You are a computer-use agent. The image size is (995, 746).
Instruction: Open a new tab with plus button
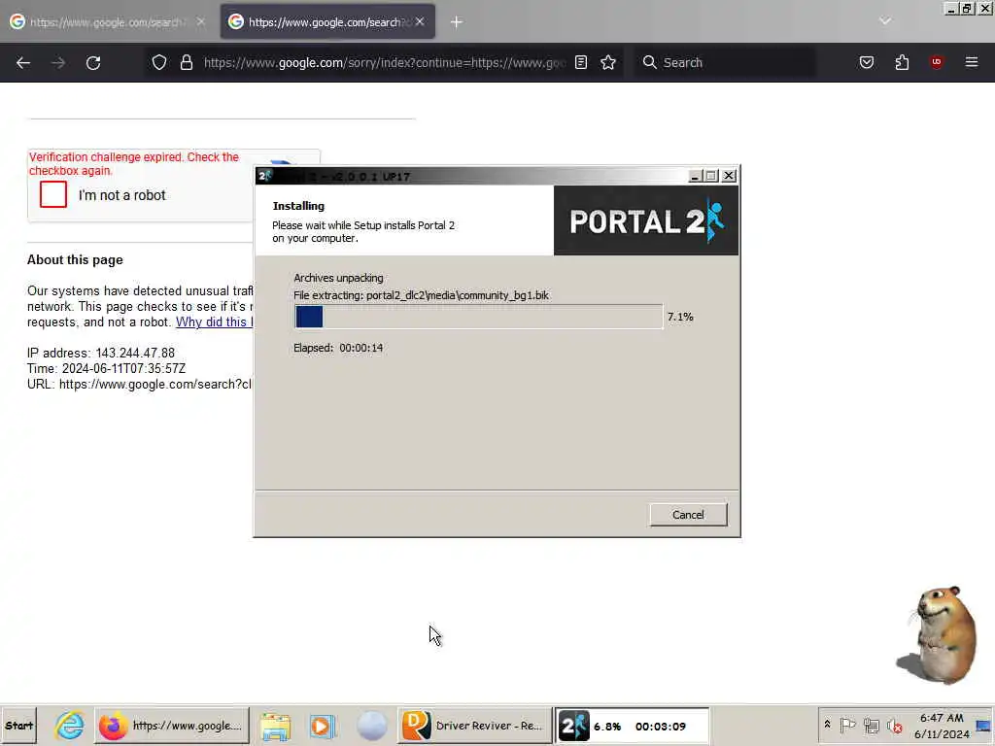point(457,22)
